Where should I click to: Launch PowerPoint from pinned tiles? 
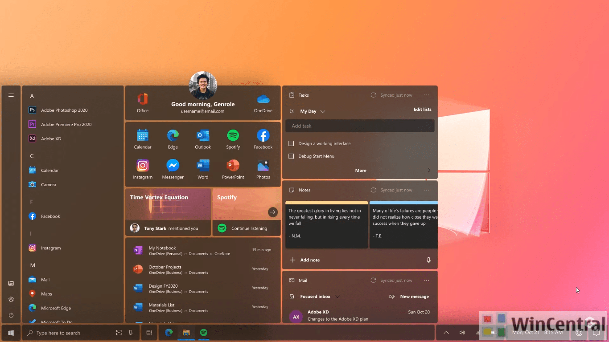[233, 169]
